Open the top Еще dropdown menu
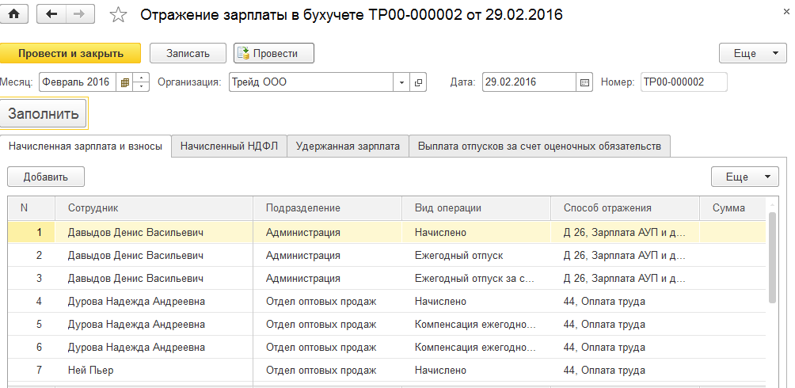 [x=752, y=53]
